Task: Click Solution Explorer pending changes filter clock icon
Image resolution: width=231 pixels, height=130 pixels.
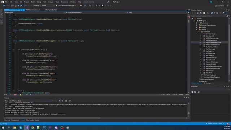Action: click(204, 13)
